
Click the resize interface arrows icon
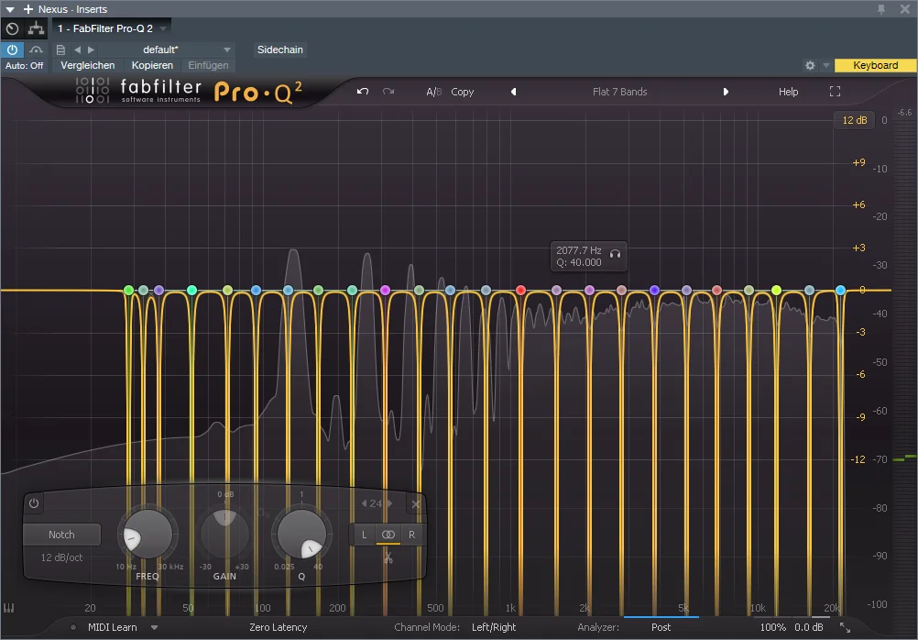846,627
